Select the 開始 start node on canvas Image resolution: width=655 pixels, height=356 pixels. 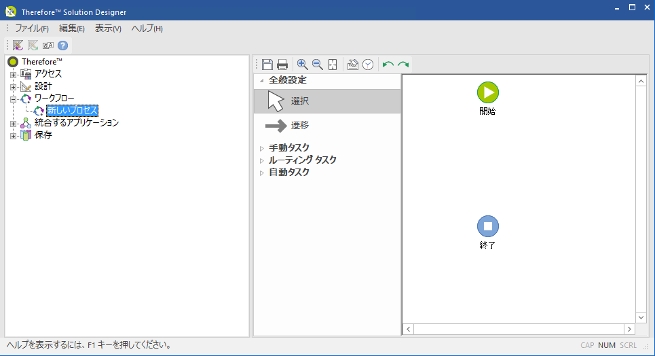pos(488,92)
